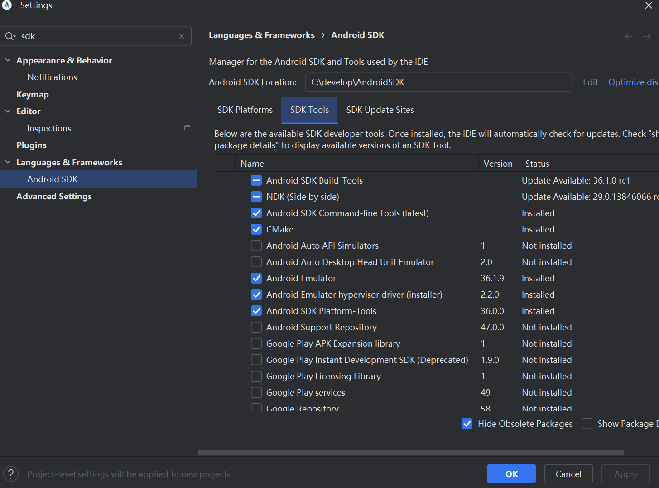Toggle NDK (Side by side) checkbox
This screenshot has width=659, height=488.
pos(256,197)
